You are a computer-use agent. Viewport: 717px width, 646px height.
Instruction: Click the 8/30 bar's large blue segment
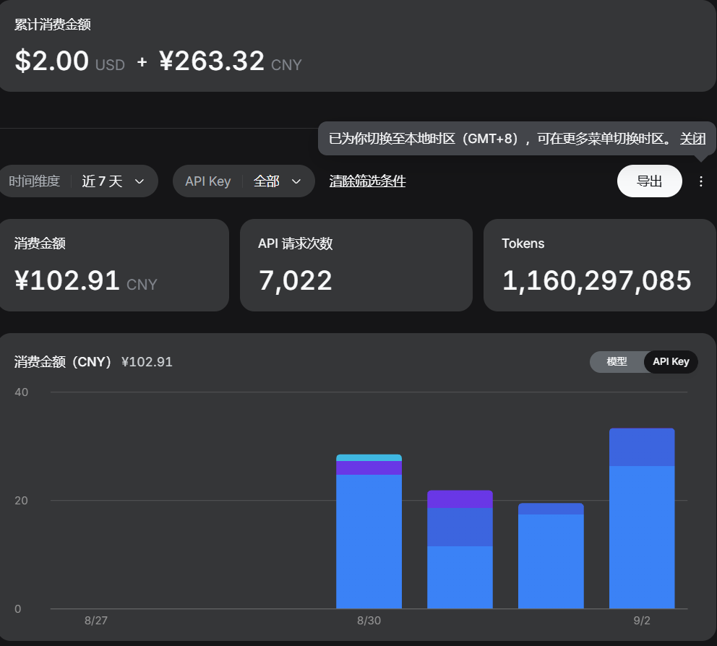(x=369, y=542)
